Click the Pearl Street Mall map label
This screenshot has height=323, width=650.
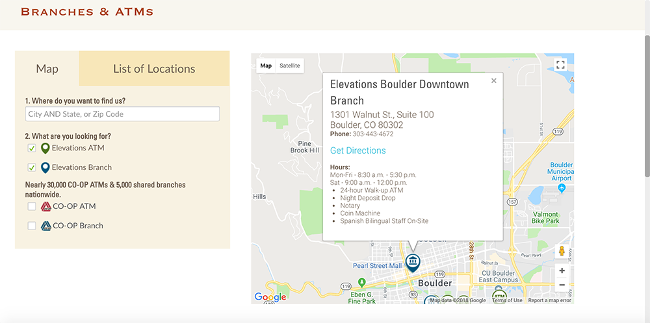coord(377,265)
